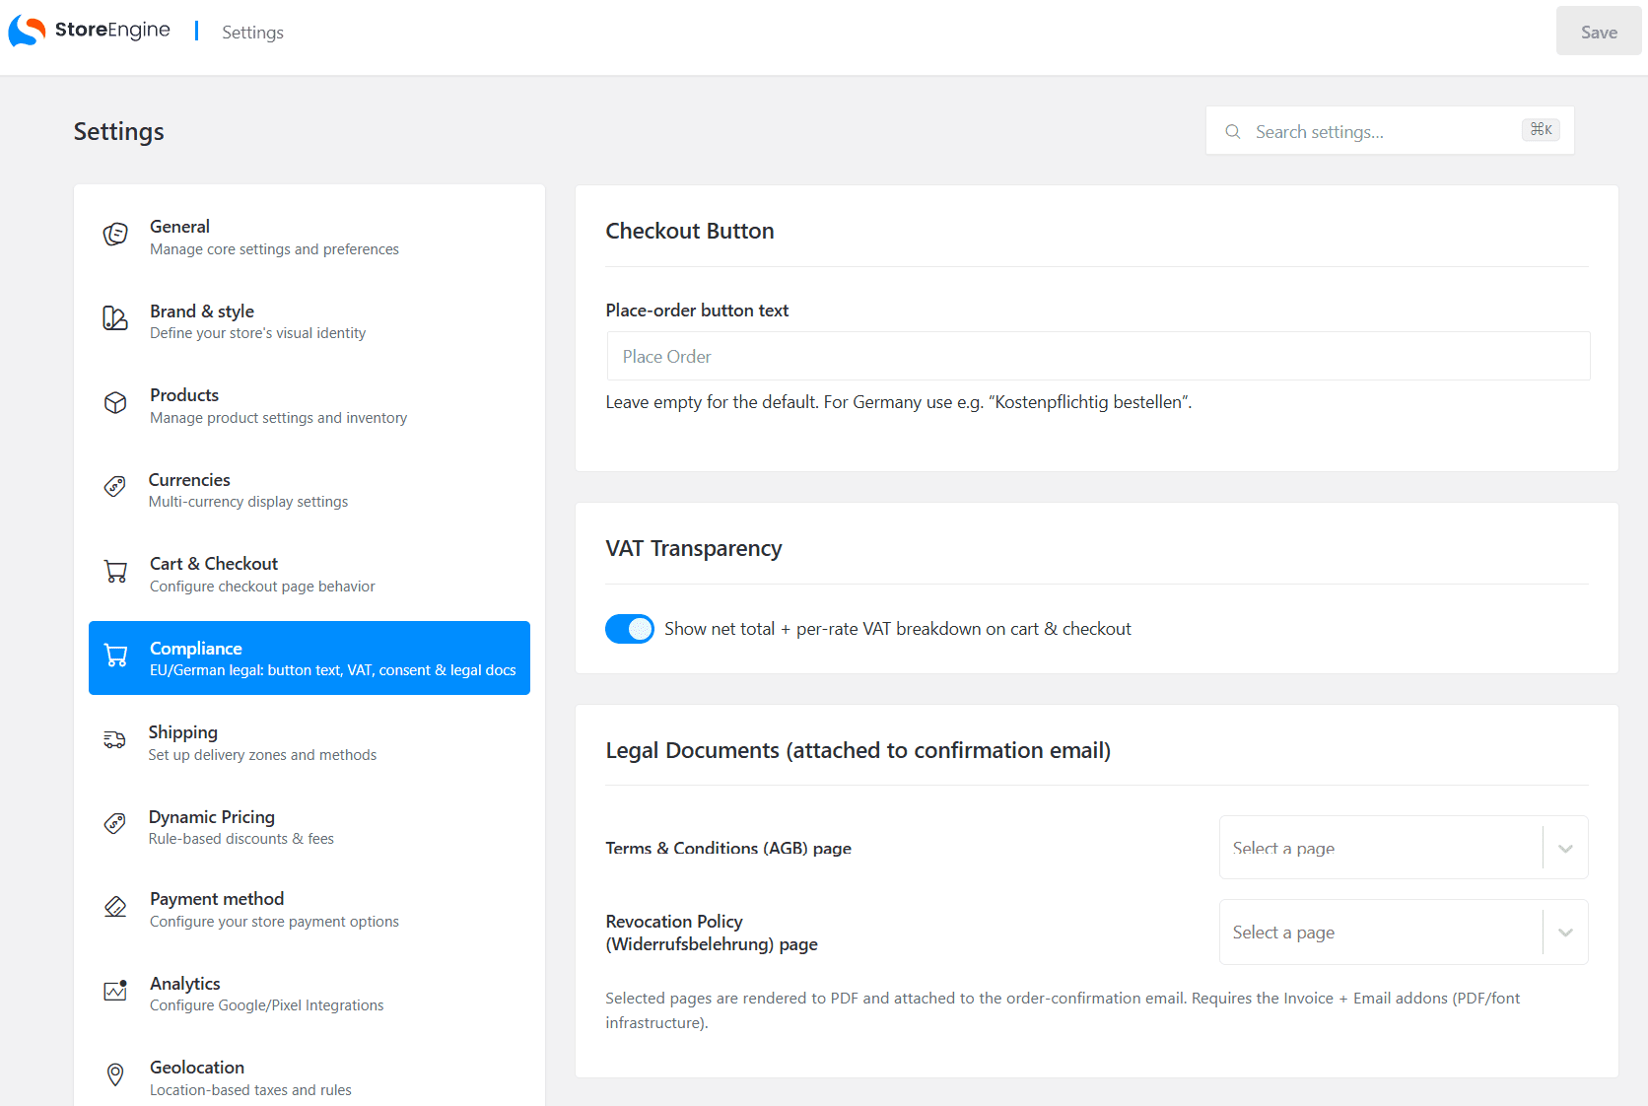The width and height of the screenshot is (1648, 1106).
Task: Click the StoreEngine brand name
Action: (x=112, y=30)
